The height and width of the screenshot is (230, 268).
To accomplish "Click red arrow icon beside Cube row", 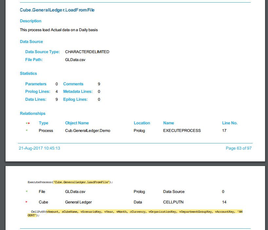I will click(x=27, y=202).
